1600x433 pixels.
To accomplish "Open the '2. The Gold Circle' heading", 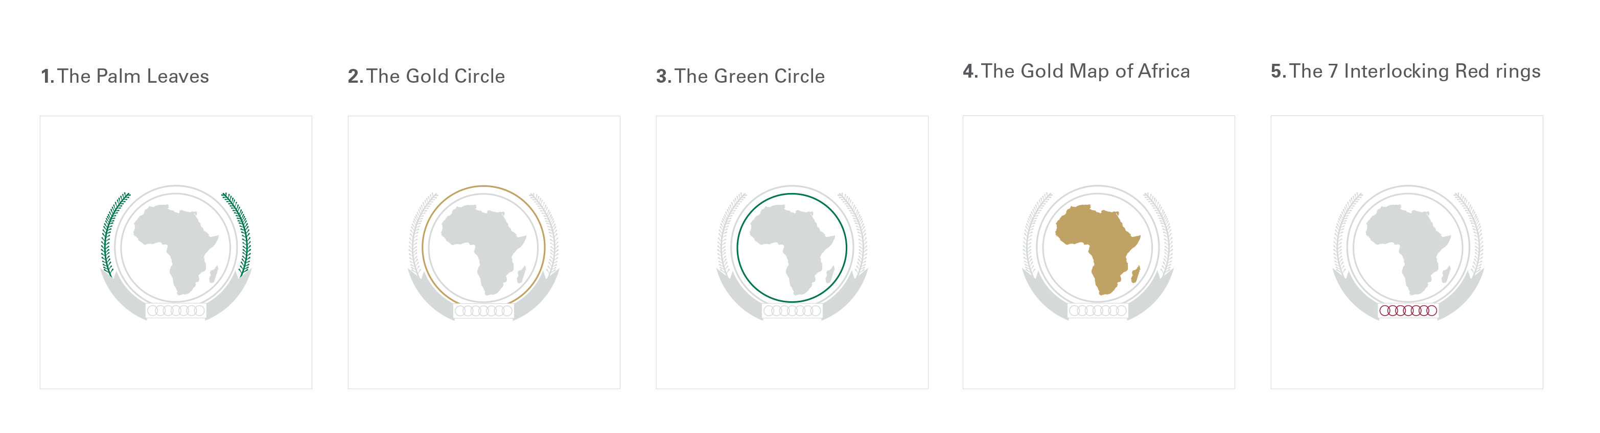I will coord(426,76).
